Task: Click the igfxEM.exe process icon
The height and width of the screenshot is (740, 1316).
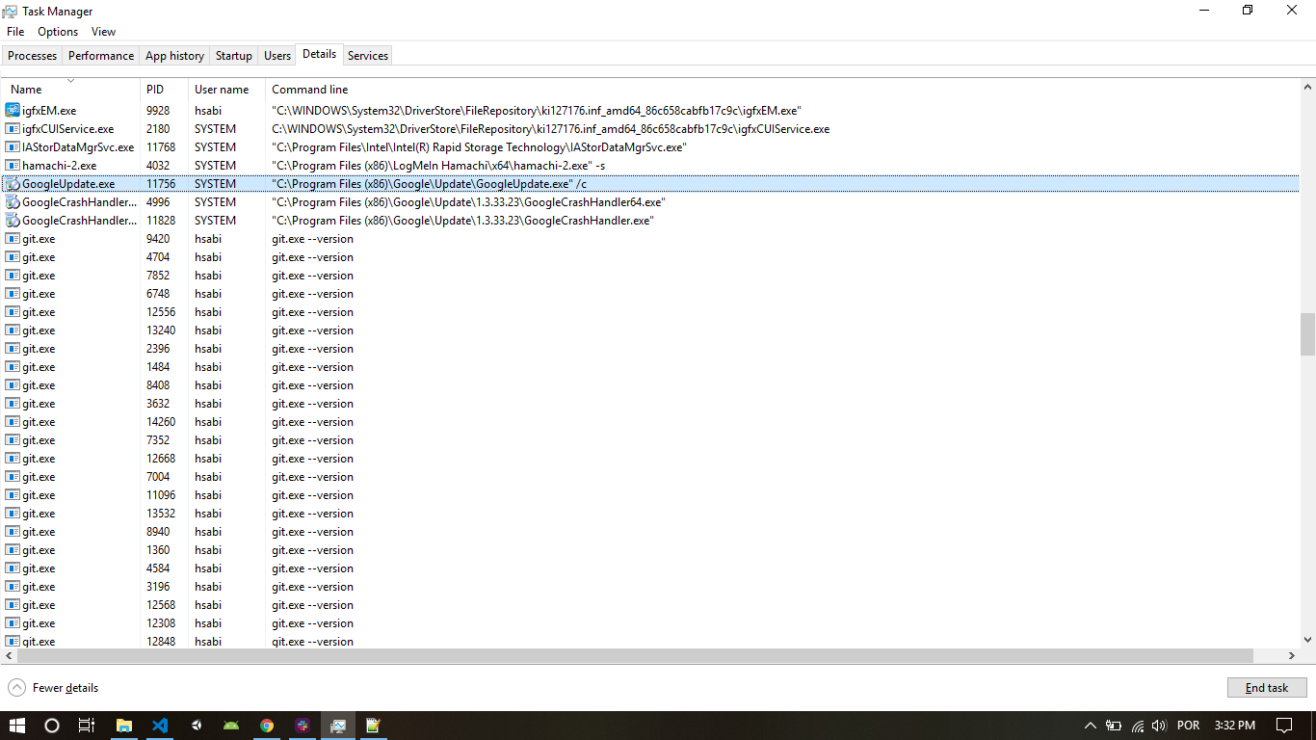Action: click(13, 110)
